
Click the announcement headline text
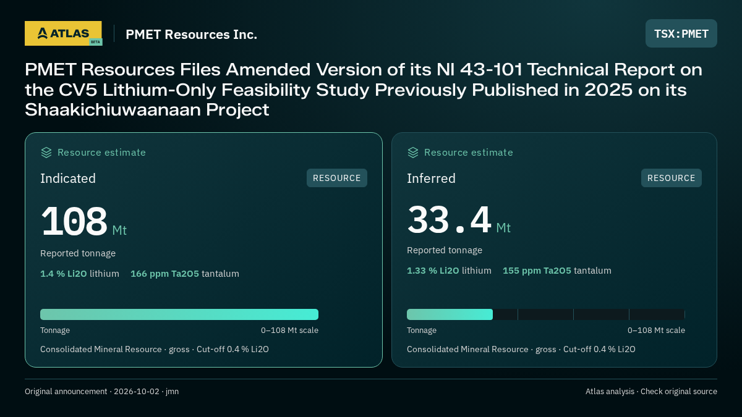point(364,90)
